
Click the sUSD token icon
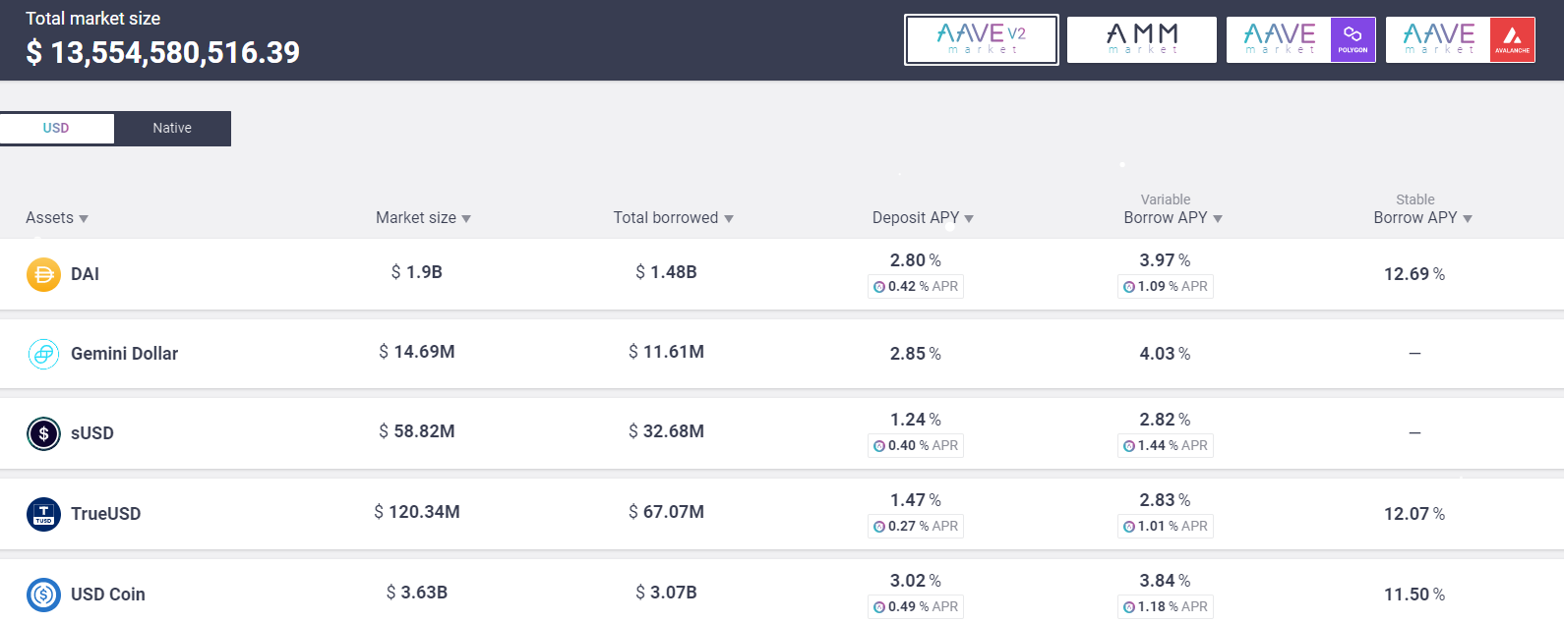43,433
